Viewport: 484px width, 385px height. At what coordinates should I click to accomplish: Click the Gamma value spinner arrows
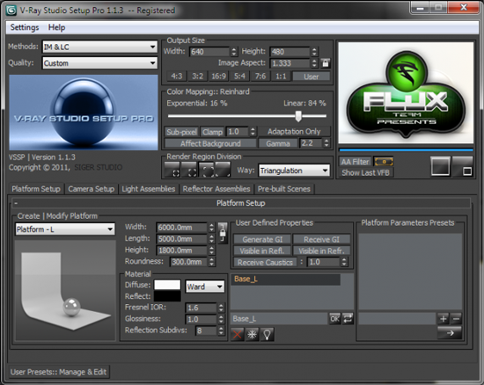pyautogui.click(x=326, y=143)
